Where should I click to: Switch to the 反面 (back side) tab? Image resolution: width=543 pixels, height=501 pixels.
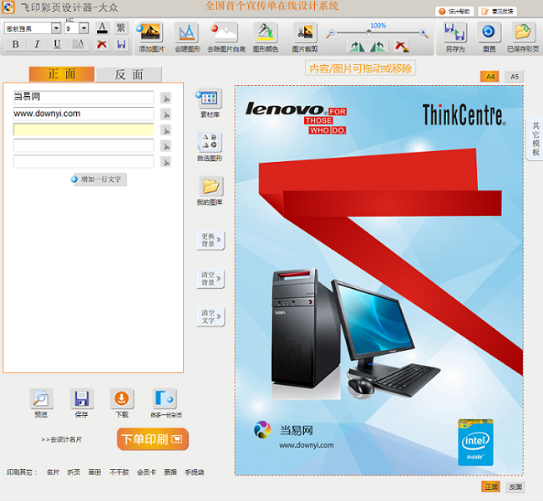128,74
